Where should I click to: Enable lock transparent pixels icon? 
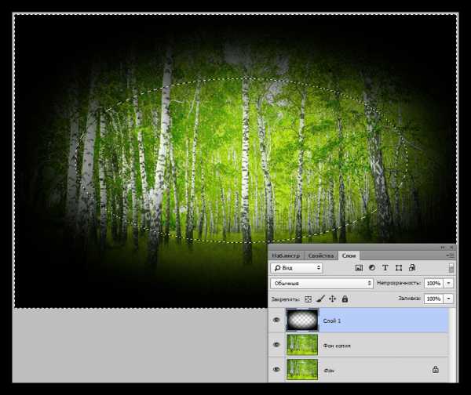pyautogui.click(x=308, y=299)
